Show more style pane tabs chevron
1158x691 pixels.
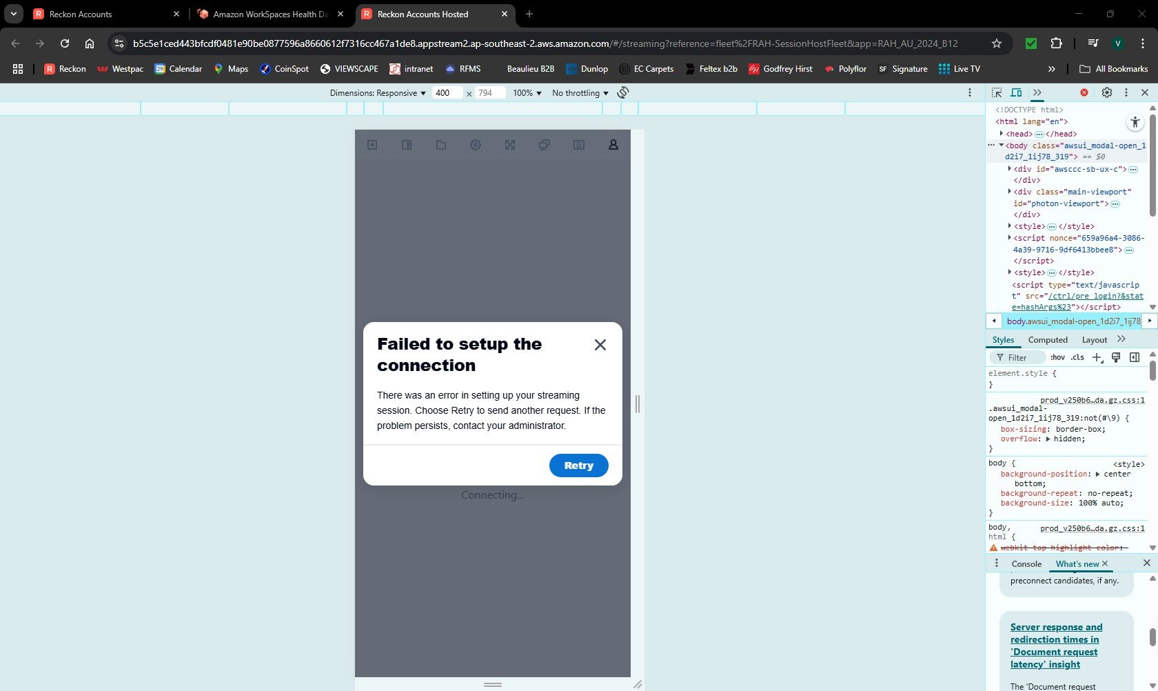click(1121, 339)
